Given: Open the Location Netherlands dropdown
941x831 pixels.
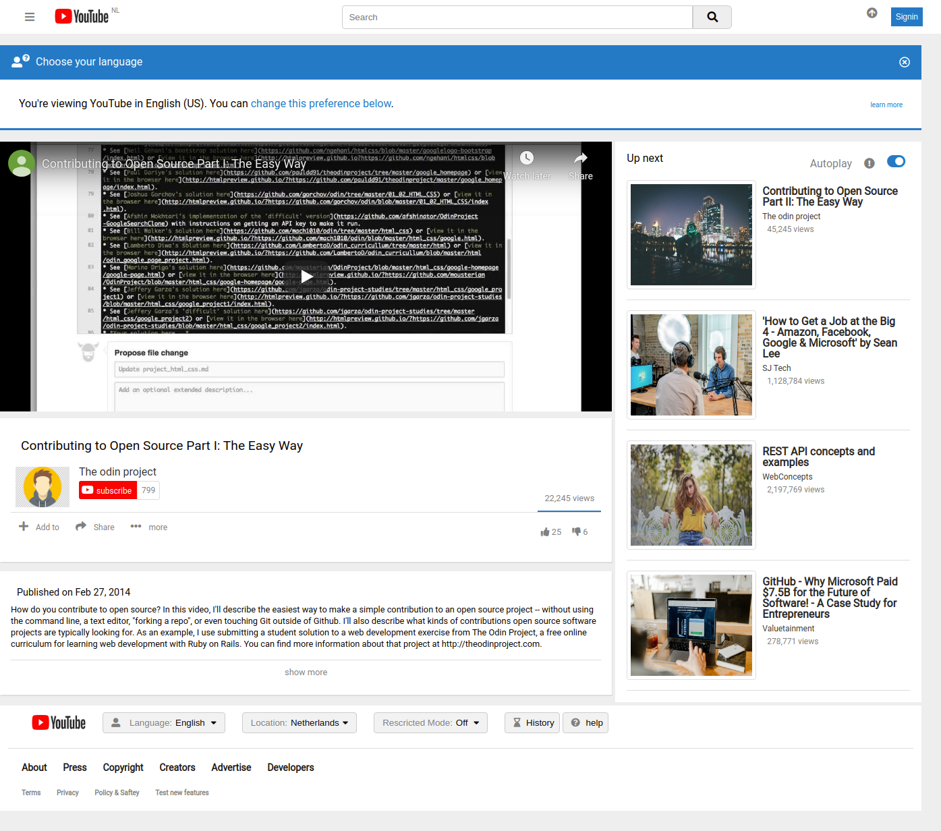Looking at the screenshot, I should (300, 722).
